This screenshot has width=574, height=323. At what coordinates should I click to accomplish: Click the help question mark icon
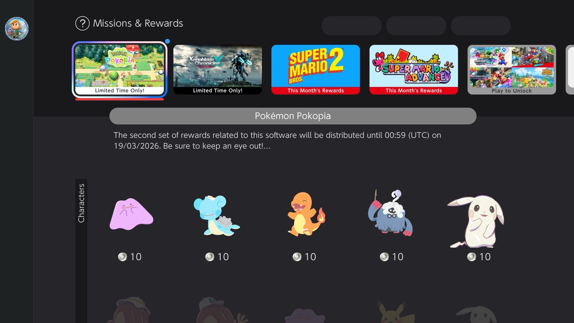[83, 23]
